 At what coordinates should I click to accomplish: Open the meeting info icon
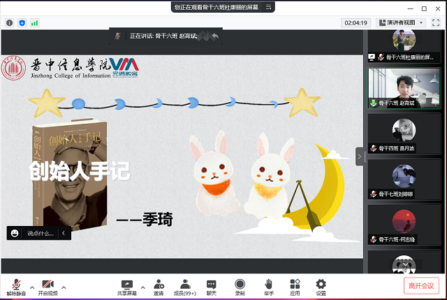click(9, 23)
